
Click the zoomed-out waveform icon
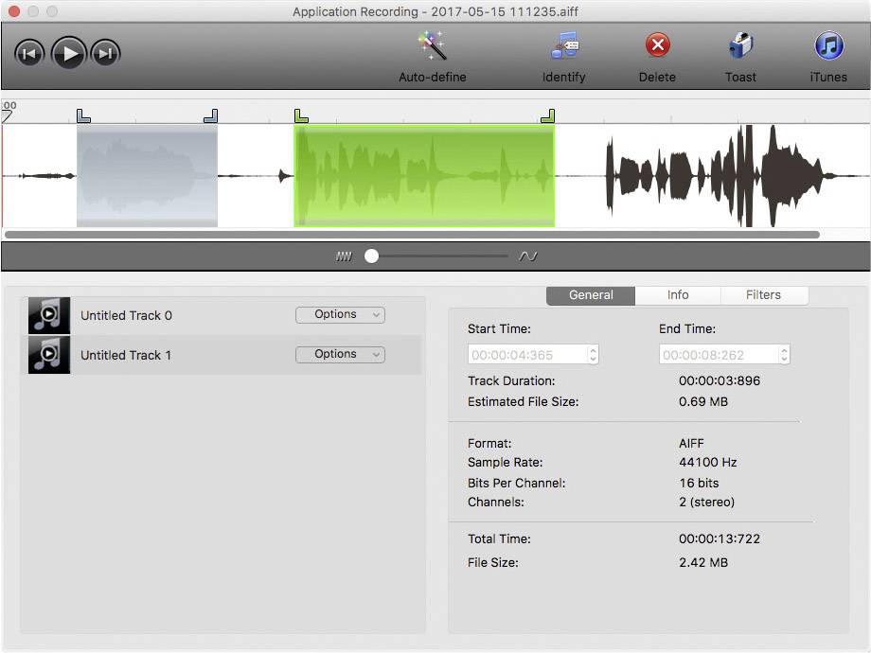pos(344,256)
